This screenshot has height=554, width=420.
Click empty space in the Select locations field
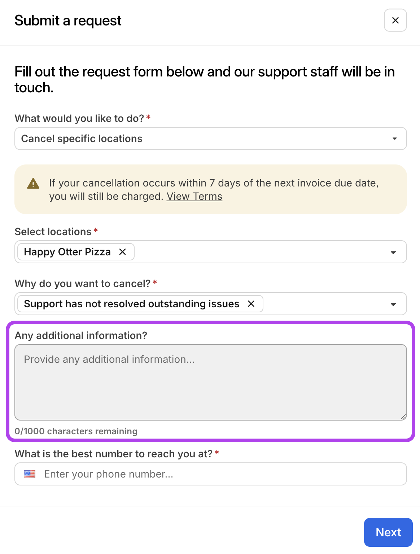260,252
